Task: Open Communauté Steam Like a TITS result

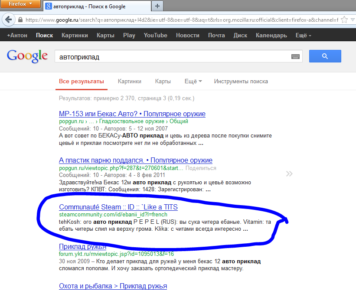Action: coord(118,207)
